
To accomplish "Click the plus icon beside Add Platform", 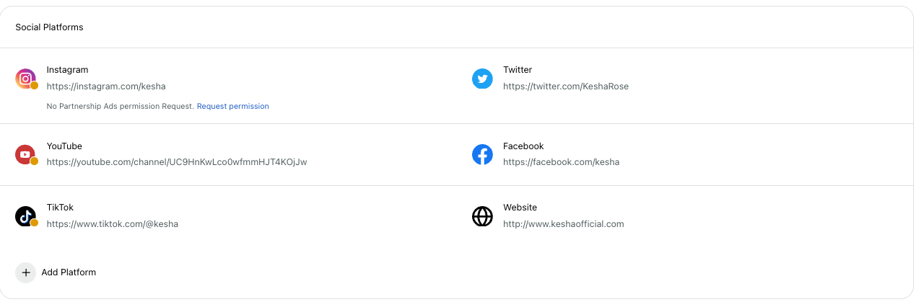I will click(26, 272).
